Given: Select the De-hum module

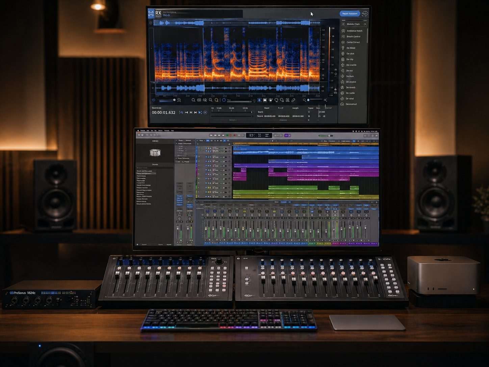Looking at the screenshot, I should [348, 76].
